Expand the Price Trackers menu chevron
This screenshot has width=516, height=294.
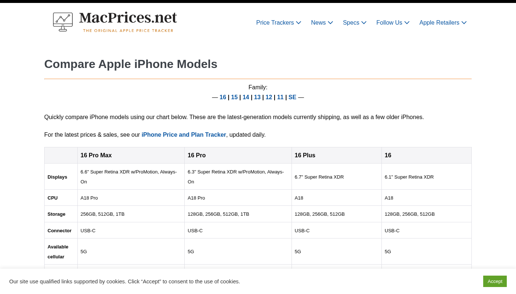point(299,23)
